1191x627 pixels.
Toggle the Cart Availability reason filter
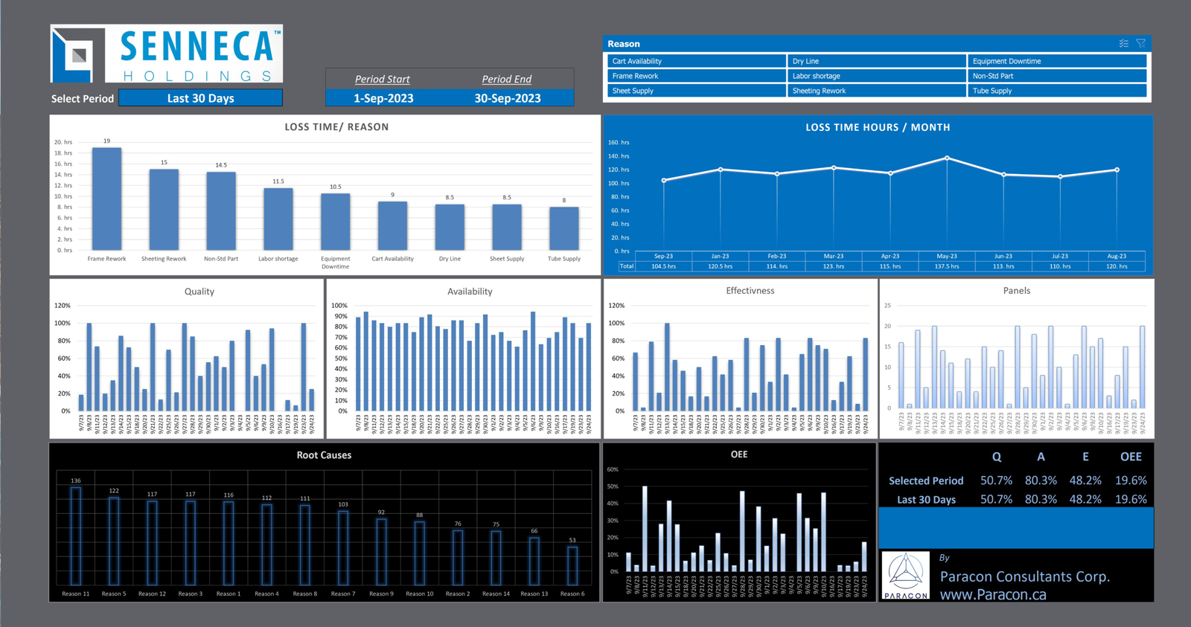tap(696, 61)
